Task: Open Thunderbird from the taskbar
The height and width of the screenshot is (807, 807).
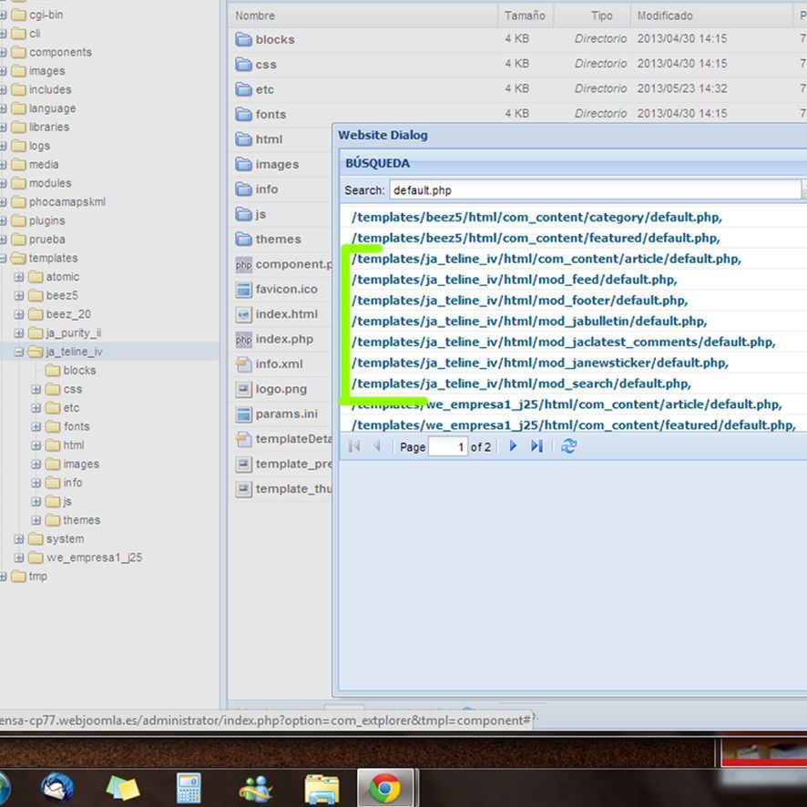Action: (57, 788)
